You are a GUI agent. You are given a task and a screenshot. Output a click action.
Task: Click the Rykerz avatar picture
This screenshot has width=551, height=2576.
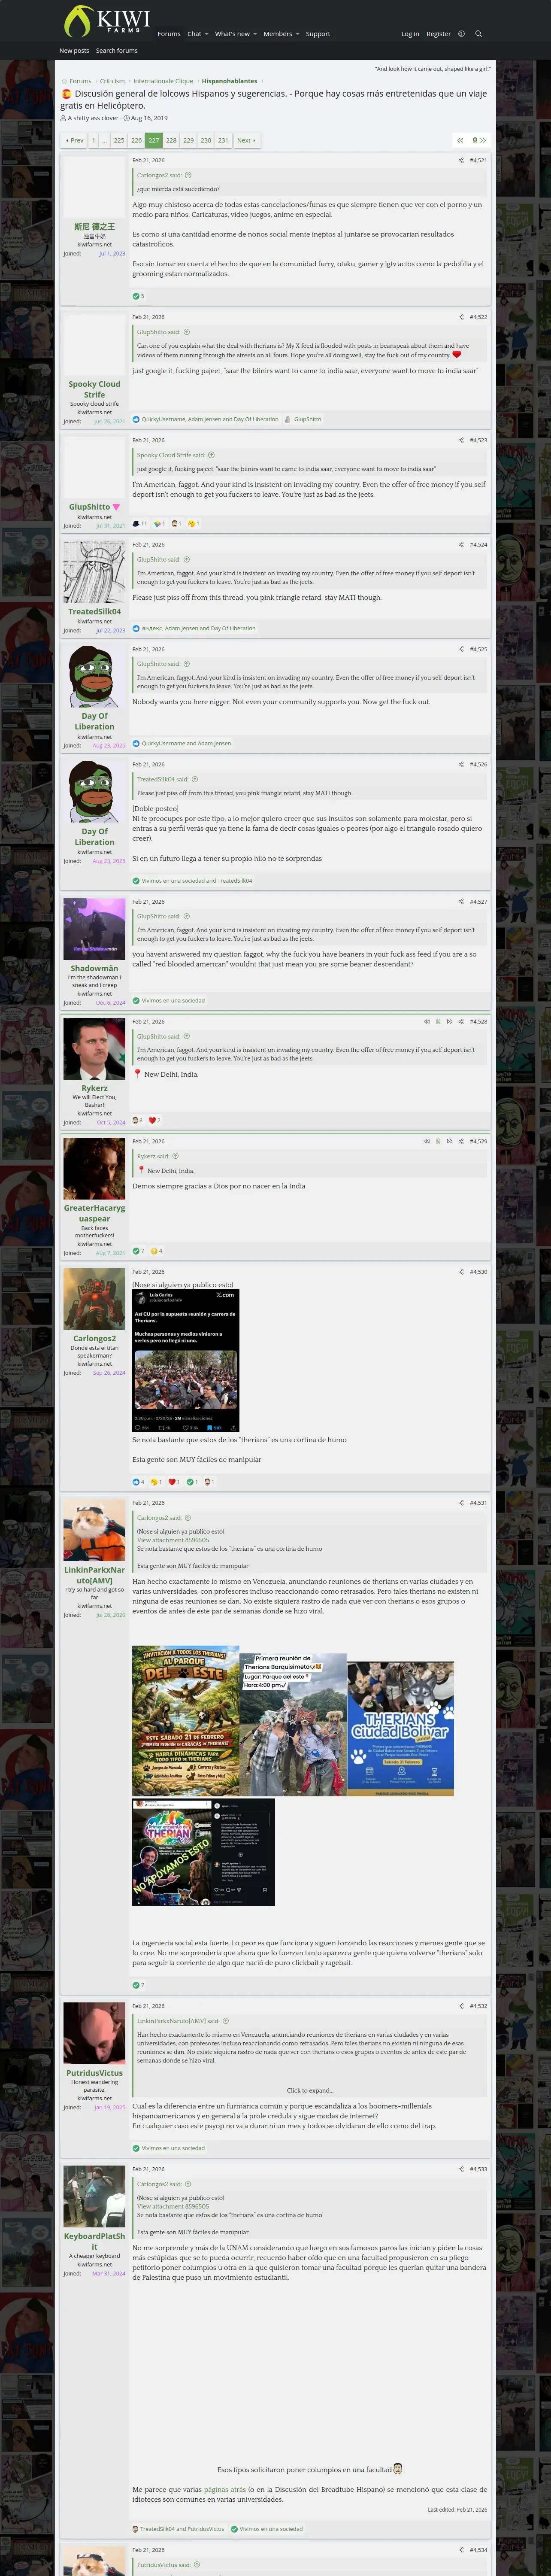click(x=94, y=1049)
